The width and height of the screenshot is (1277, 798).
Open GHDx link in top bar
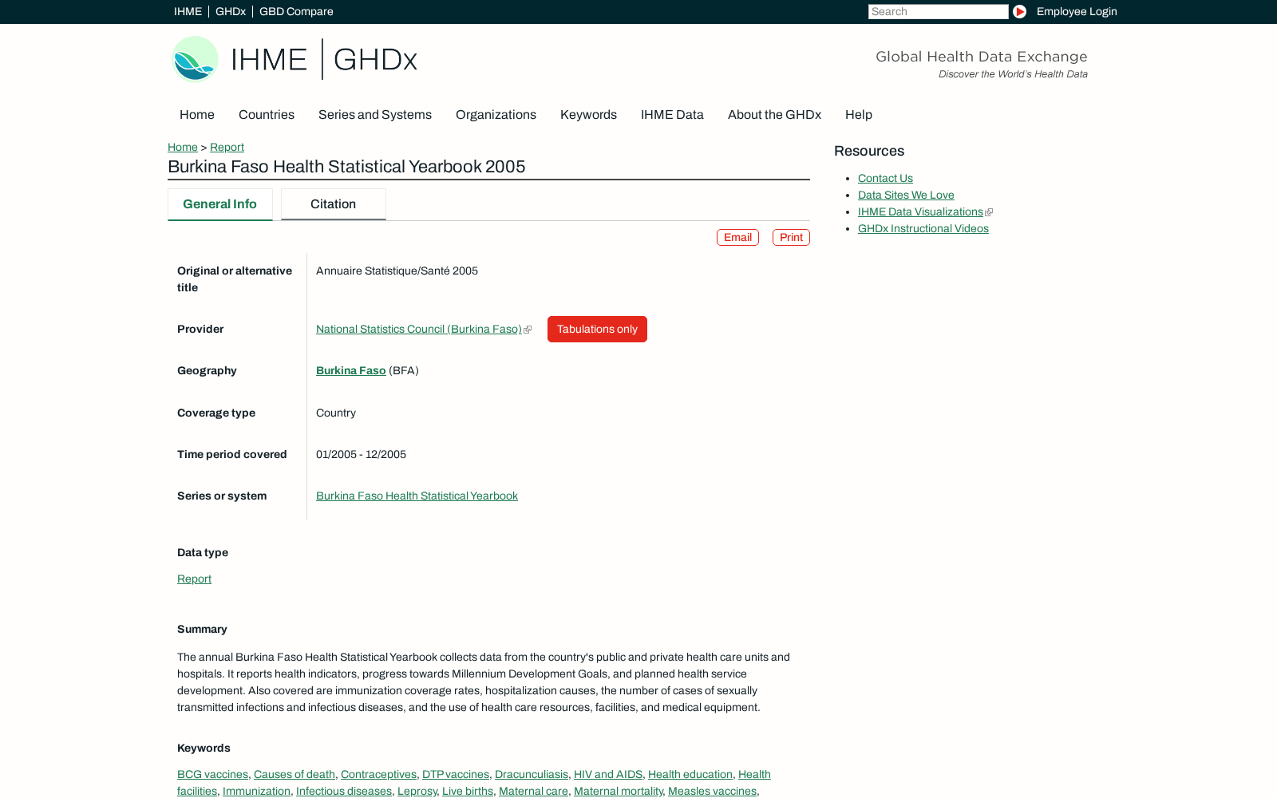click(x=231, y=11)
